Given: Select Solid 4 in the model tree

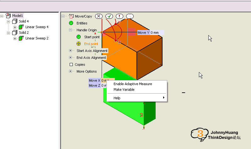Looking at the screenshot, I should pos(24,21).
